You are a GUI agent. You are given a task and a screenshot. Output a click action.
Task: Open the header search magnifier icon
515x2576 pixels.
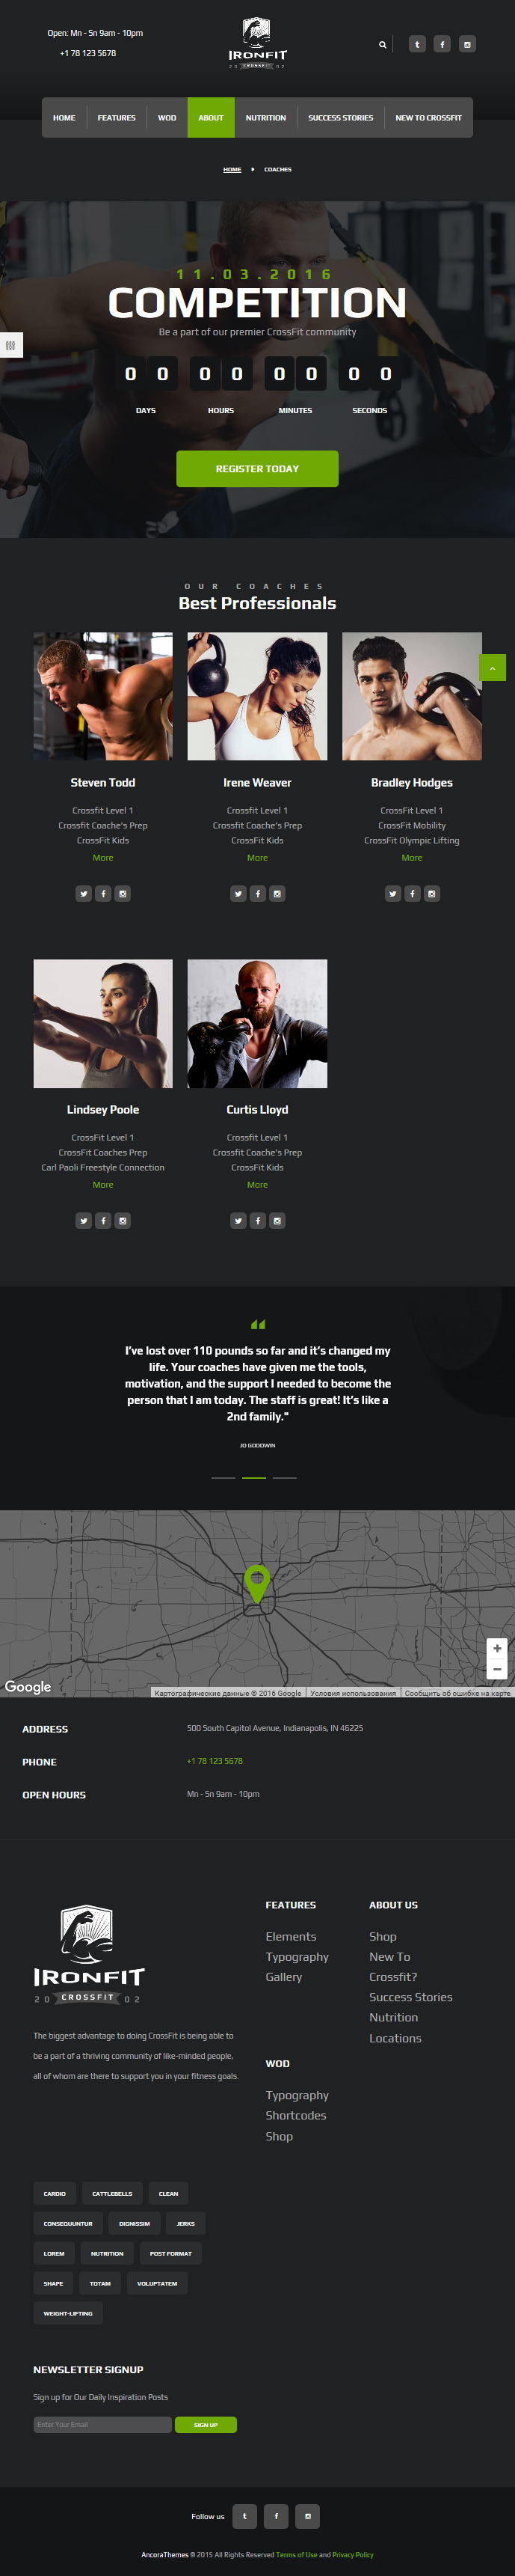(x=382, y=45)
